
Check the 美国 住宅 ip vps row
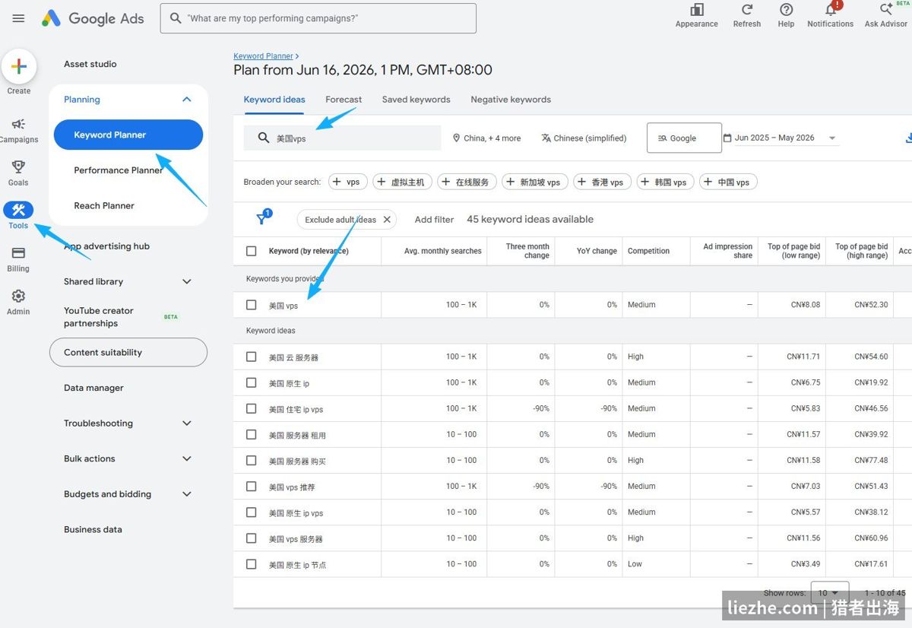click(x=252, y=408)
